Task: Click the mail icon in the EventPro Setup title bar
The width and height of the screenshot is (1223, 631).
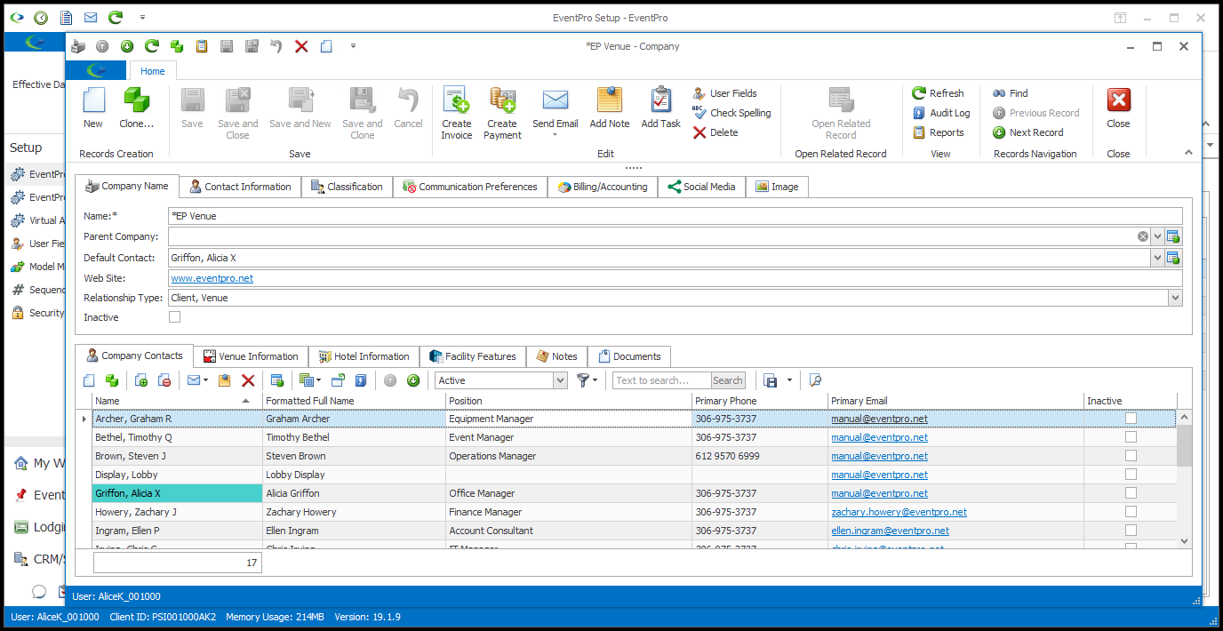Action: pos(91,17)
